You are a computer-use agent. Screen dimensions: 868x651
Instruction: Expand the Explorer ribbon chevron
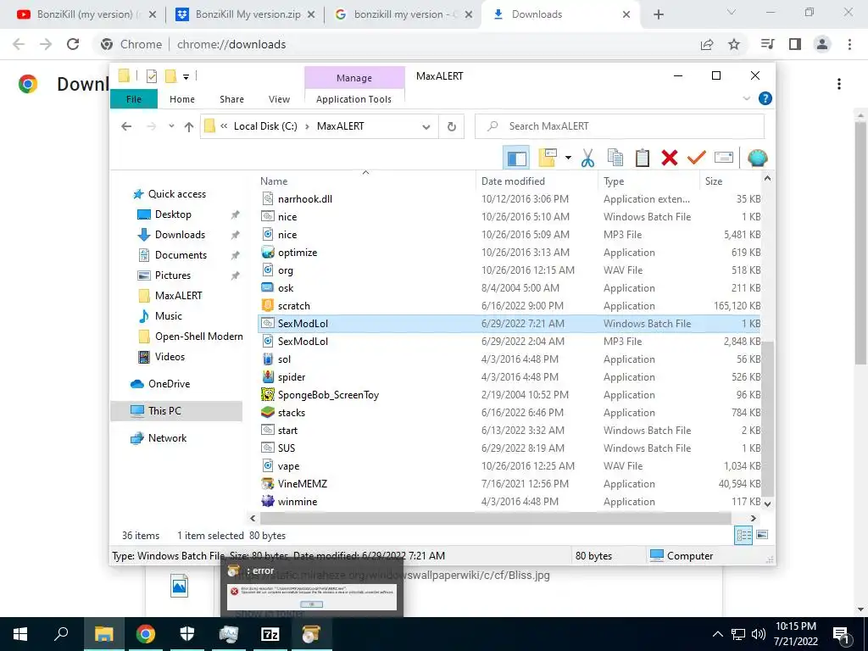746,98
